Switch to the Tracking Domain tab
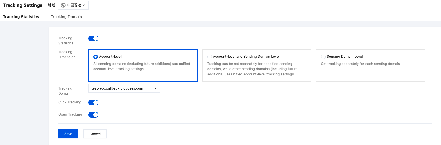The image size is (441, 145). [66, 17]
